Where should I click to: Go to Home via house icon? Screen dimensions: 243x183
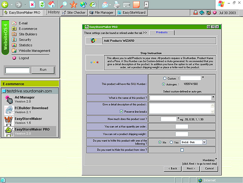[x=52, y=4]
